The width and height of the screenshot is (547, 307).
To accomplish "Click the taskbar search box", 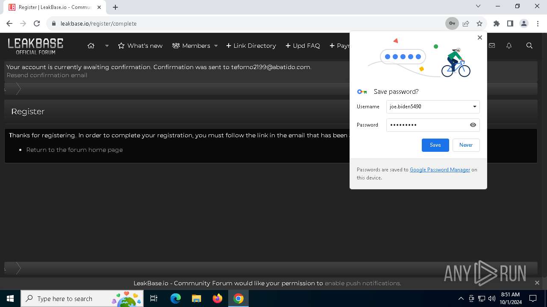I will [x=82, y=298].
